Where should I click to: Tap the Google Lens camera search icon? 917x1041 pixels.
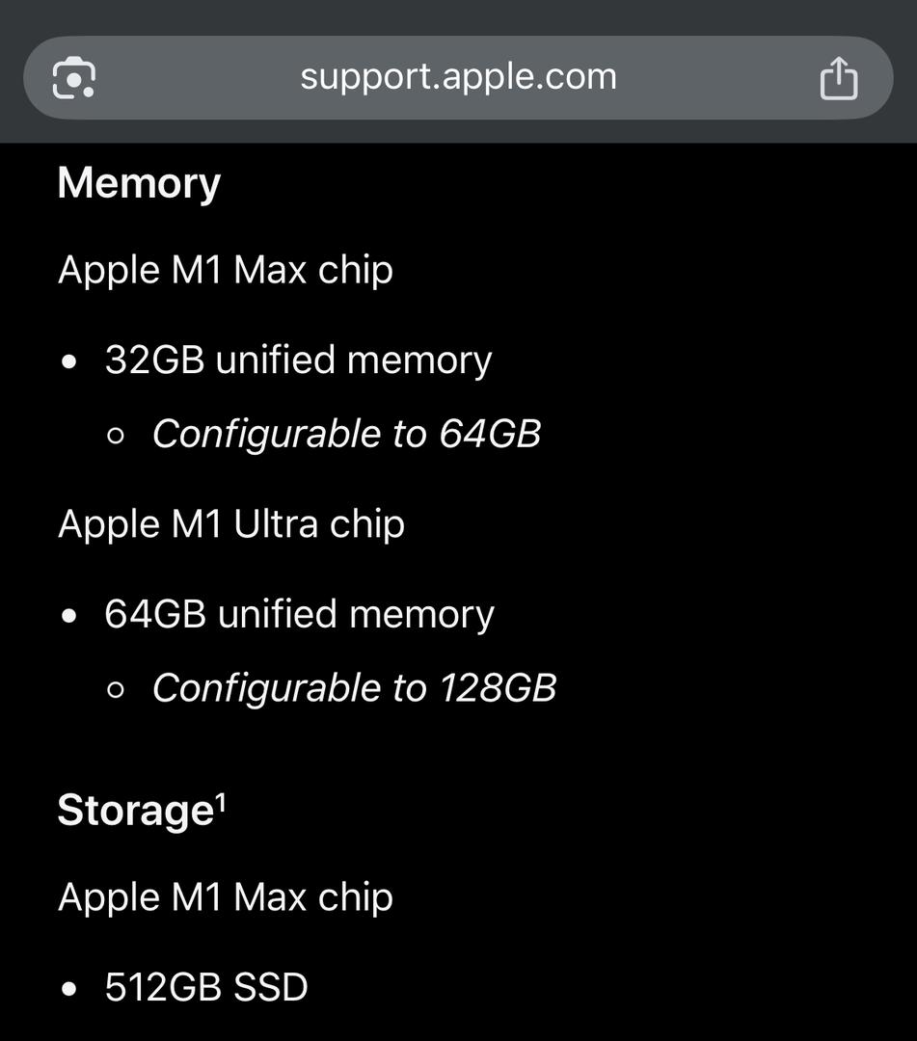click(73, 78)
